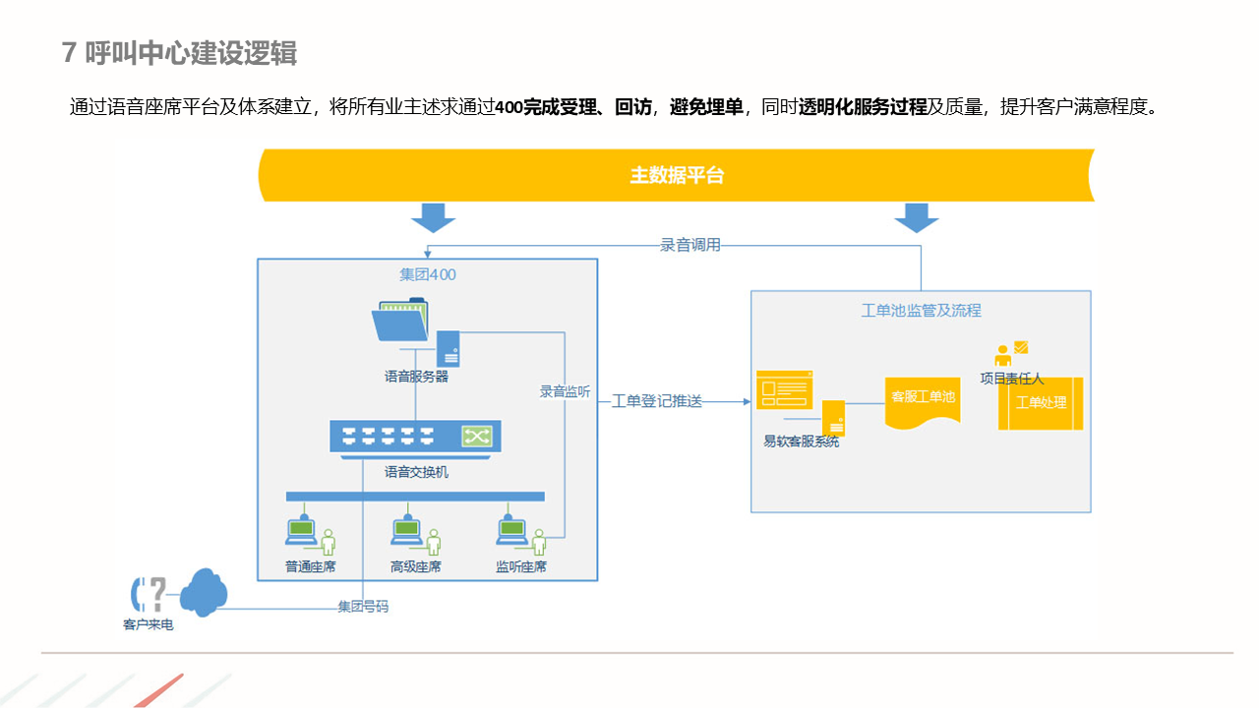This screenshot has width=1259, height=708.
Task: Select the 录音调用 connector label
Action: coord(689,245)
